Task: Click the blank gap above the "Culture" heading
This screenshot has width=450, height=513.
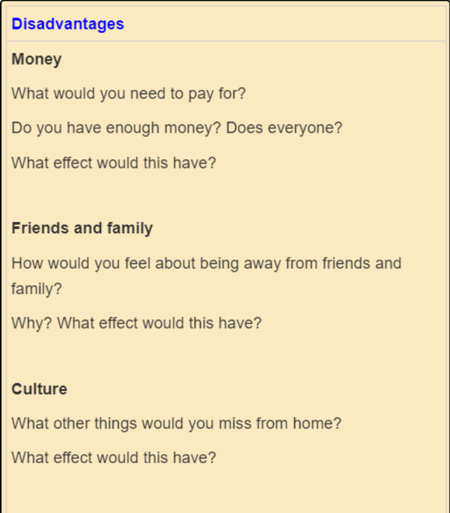Action: point(217,357)
